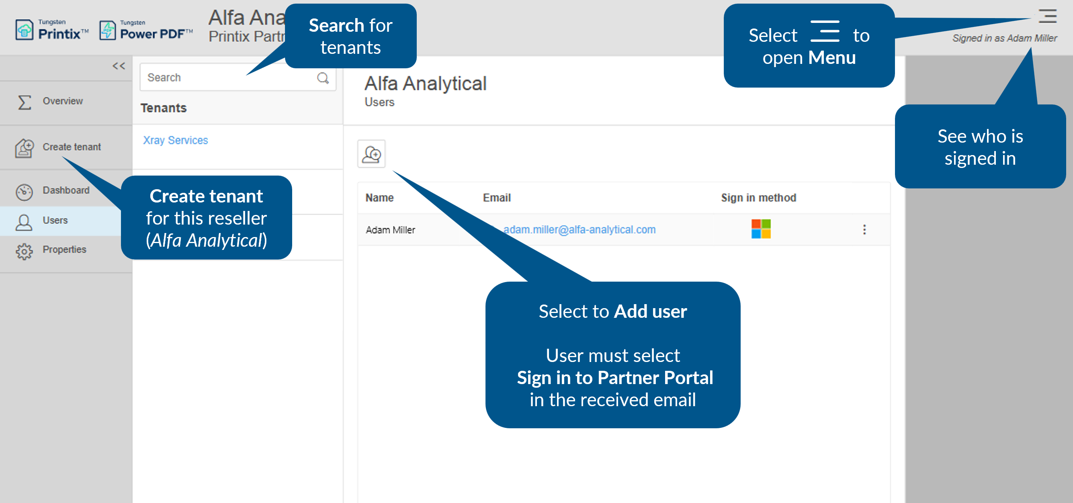Click the Name column header
1073x503 pixels.
[x=379, y=198]
